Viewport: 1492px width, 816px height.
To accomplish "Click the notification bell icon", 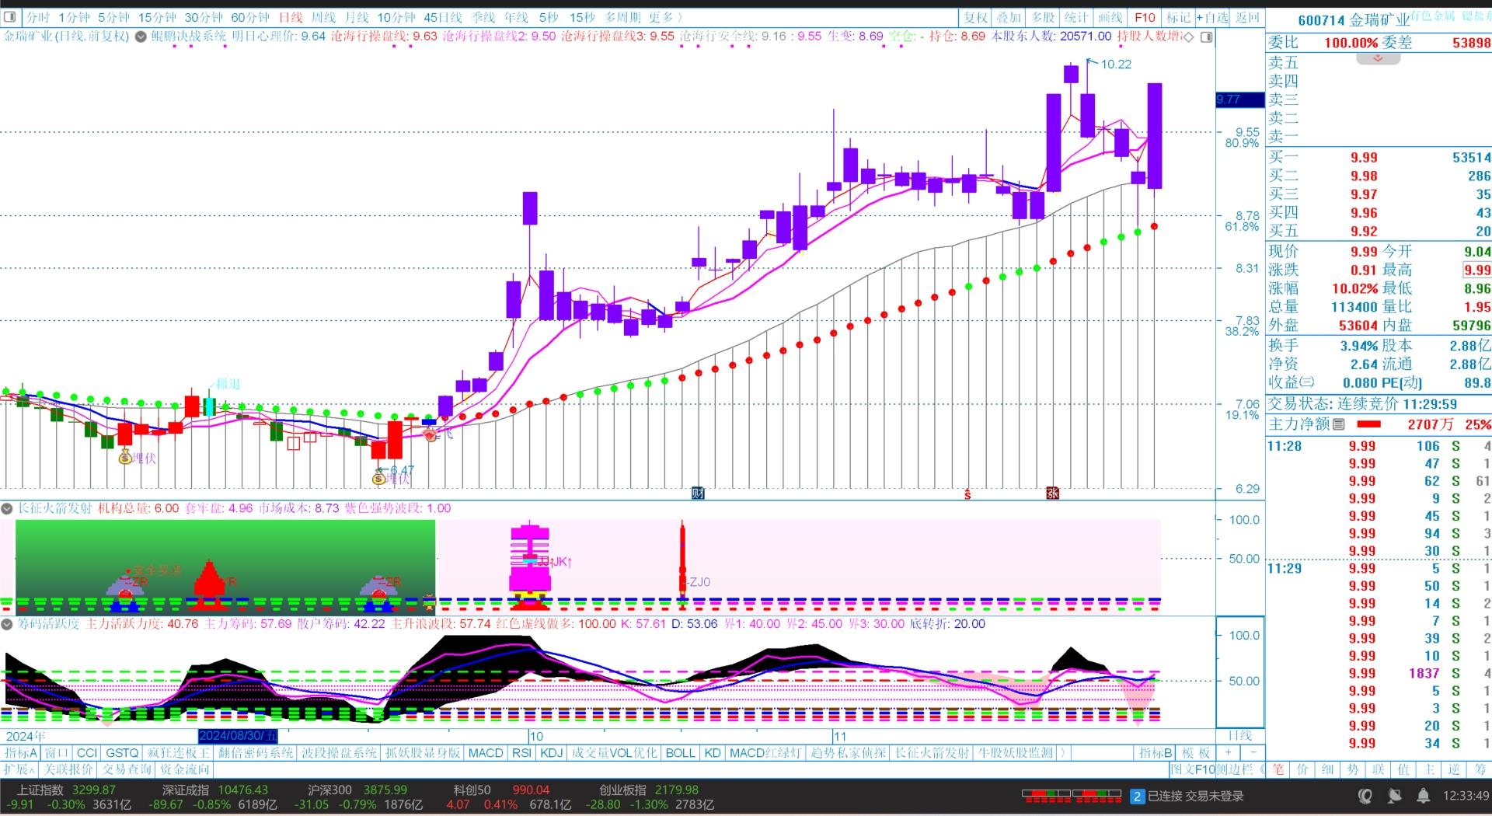I will (1423, 796).
